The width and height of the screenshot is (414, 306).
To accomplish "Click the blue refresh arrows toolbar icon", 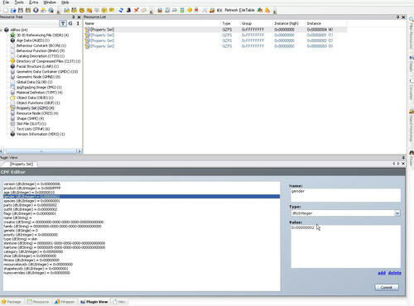I will coord(121,10).
